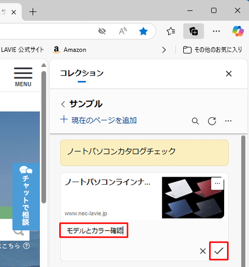Click the blue favorites star
This screenshot has height=267, width=249.
click(x=143, y=31)
